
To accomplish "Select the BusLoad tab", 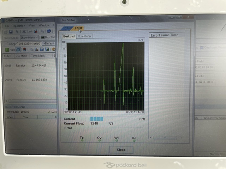I will (69, 36).
